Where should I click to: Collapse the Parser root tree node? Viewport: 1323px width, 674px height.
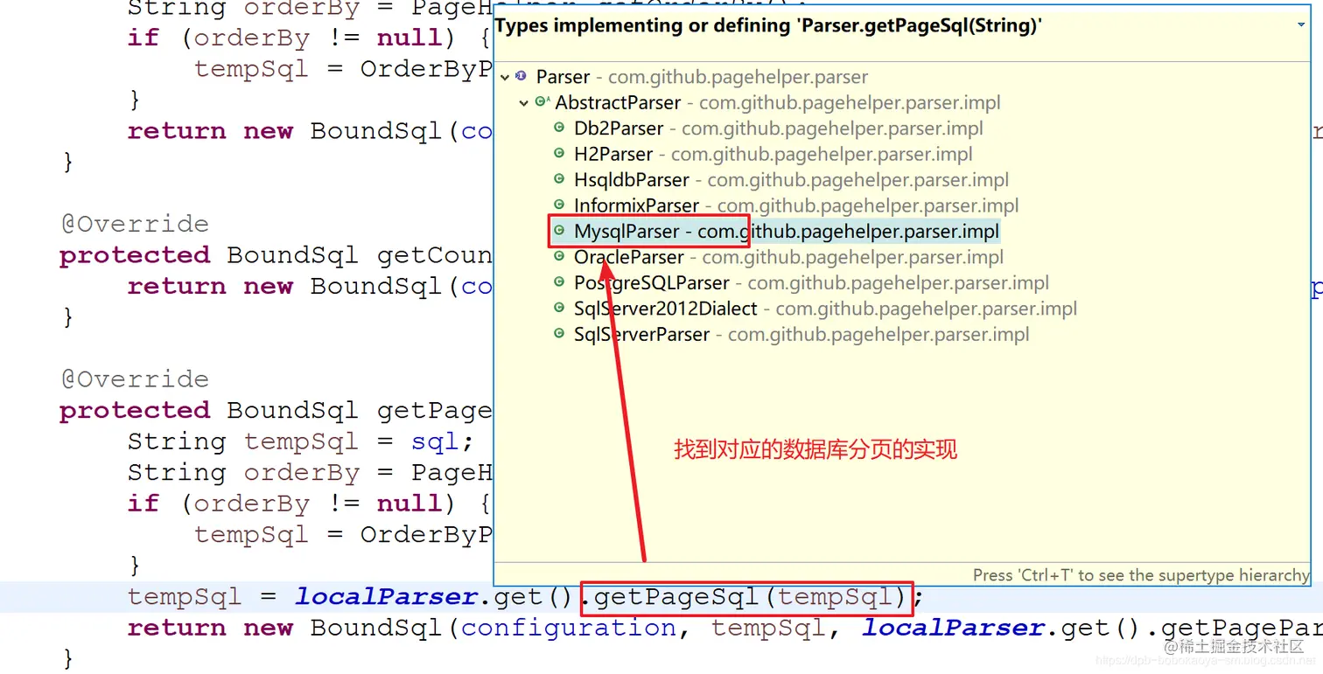coord(505,77)
